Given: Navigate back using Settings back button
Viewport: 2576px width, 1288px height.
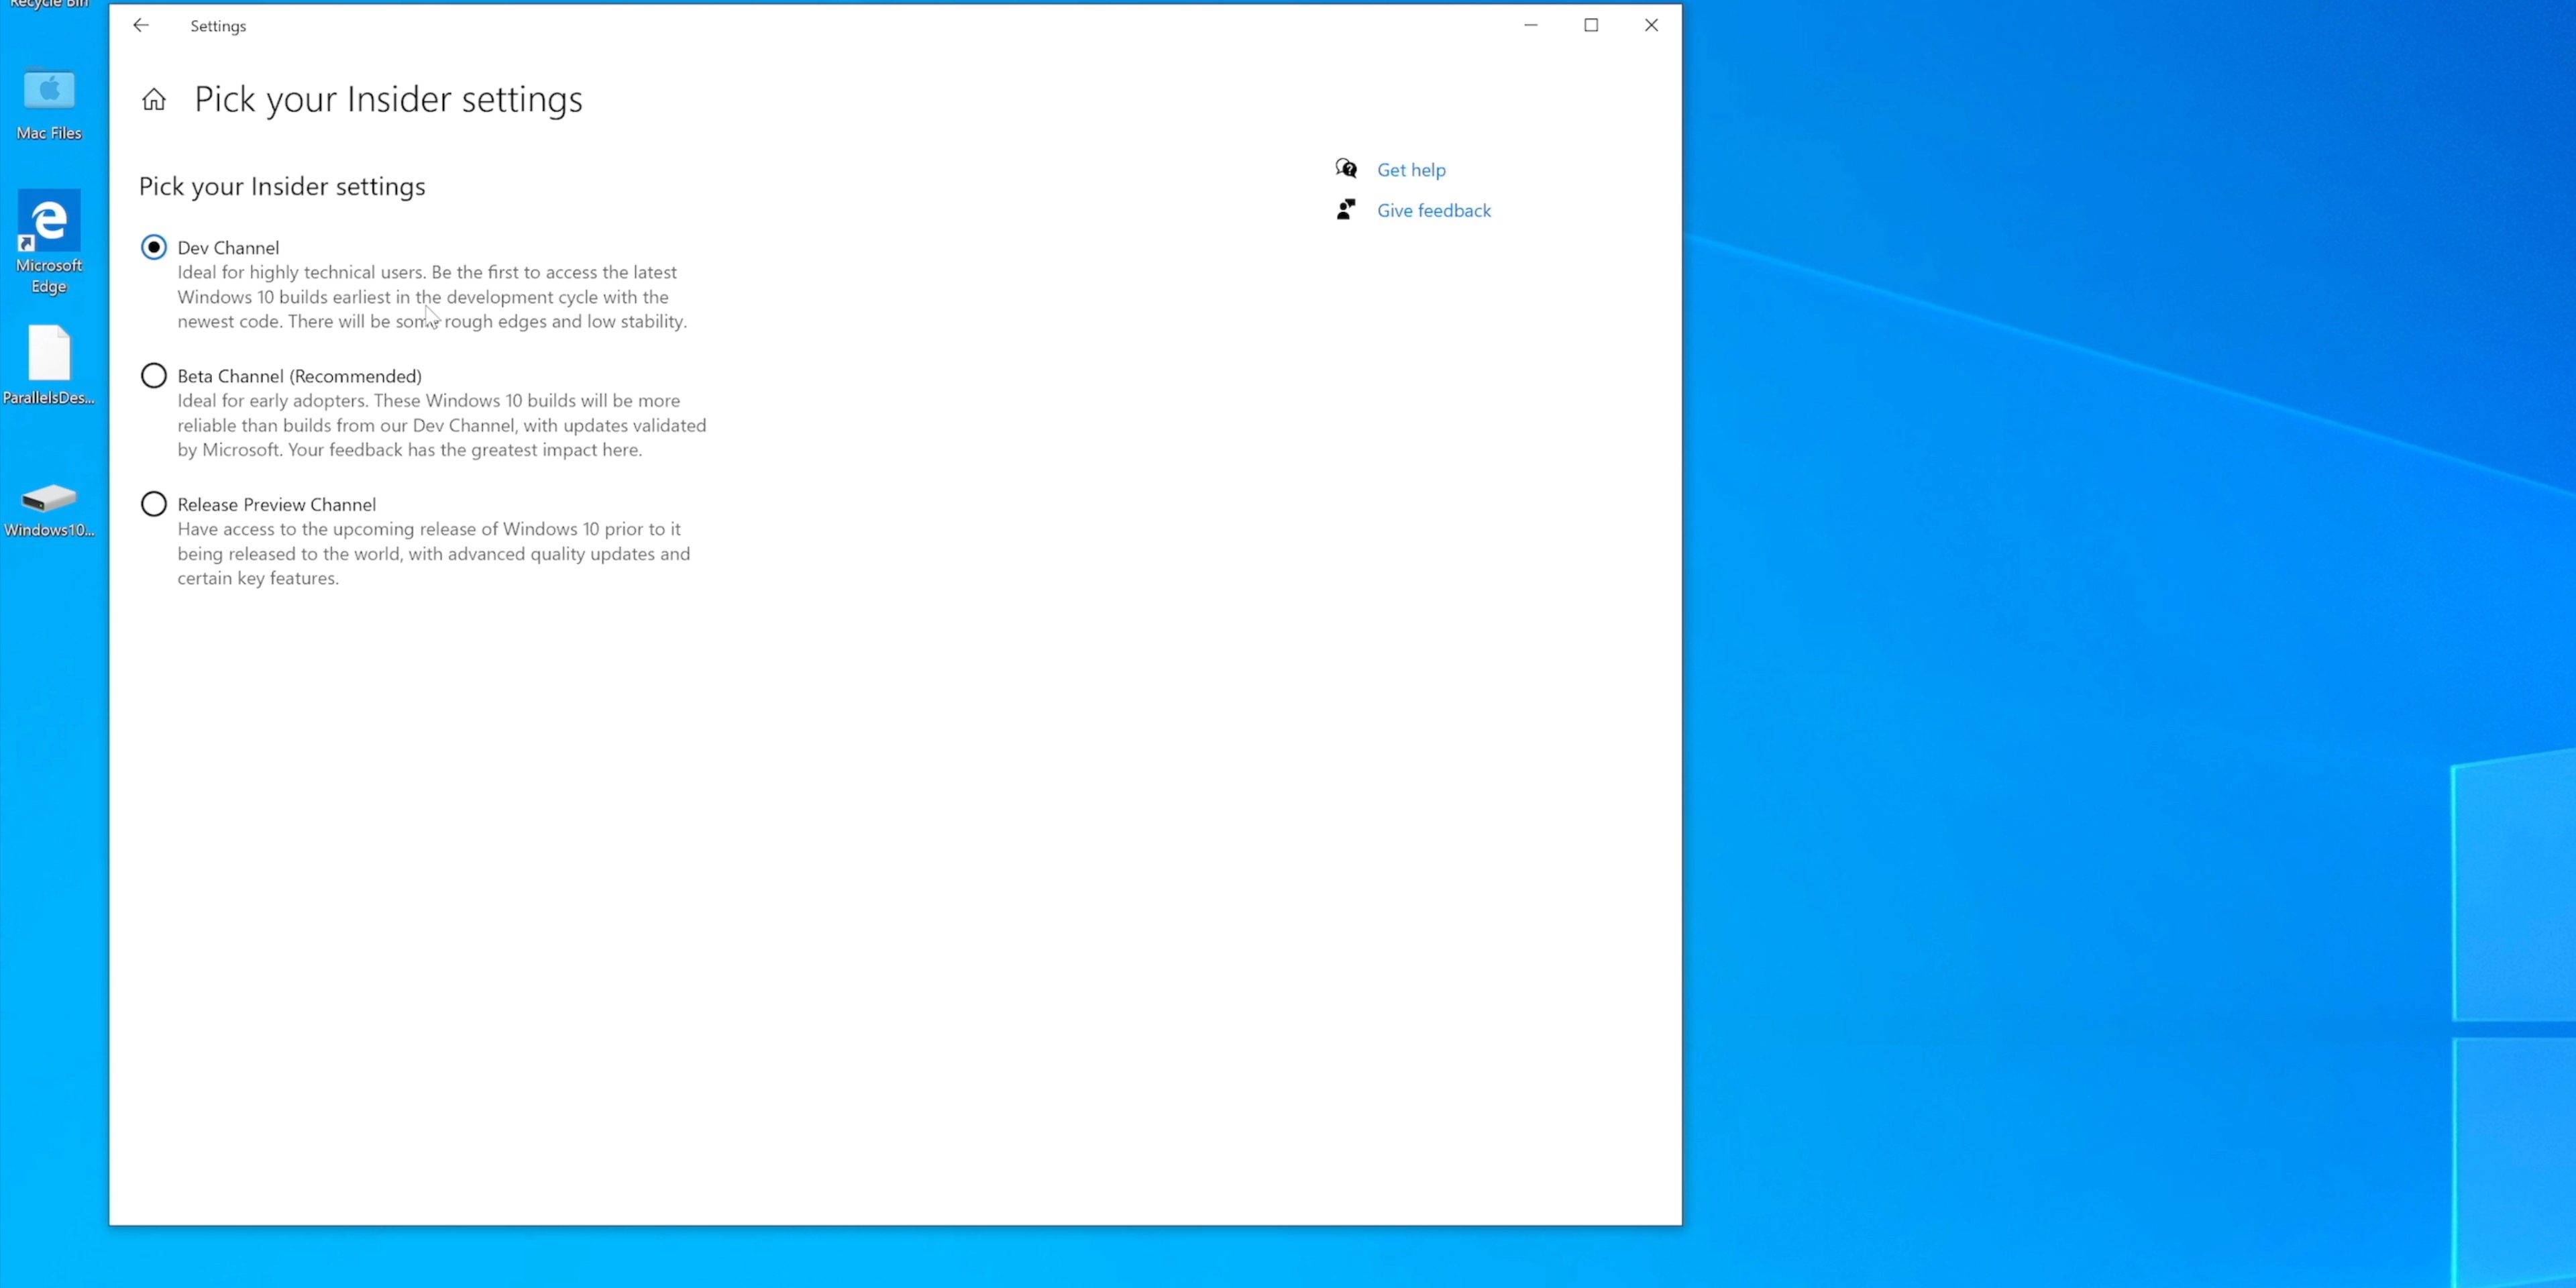Looking at the screenshot, I should coord(142,25).
